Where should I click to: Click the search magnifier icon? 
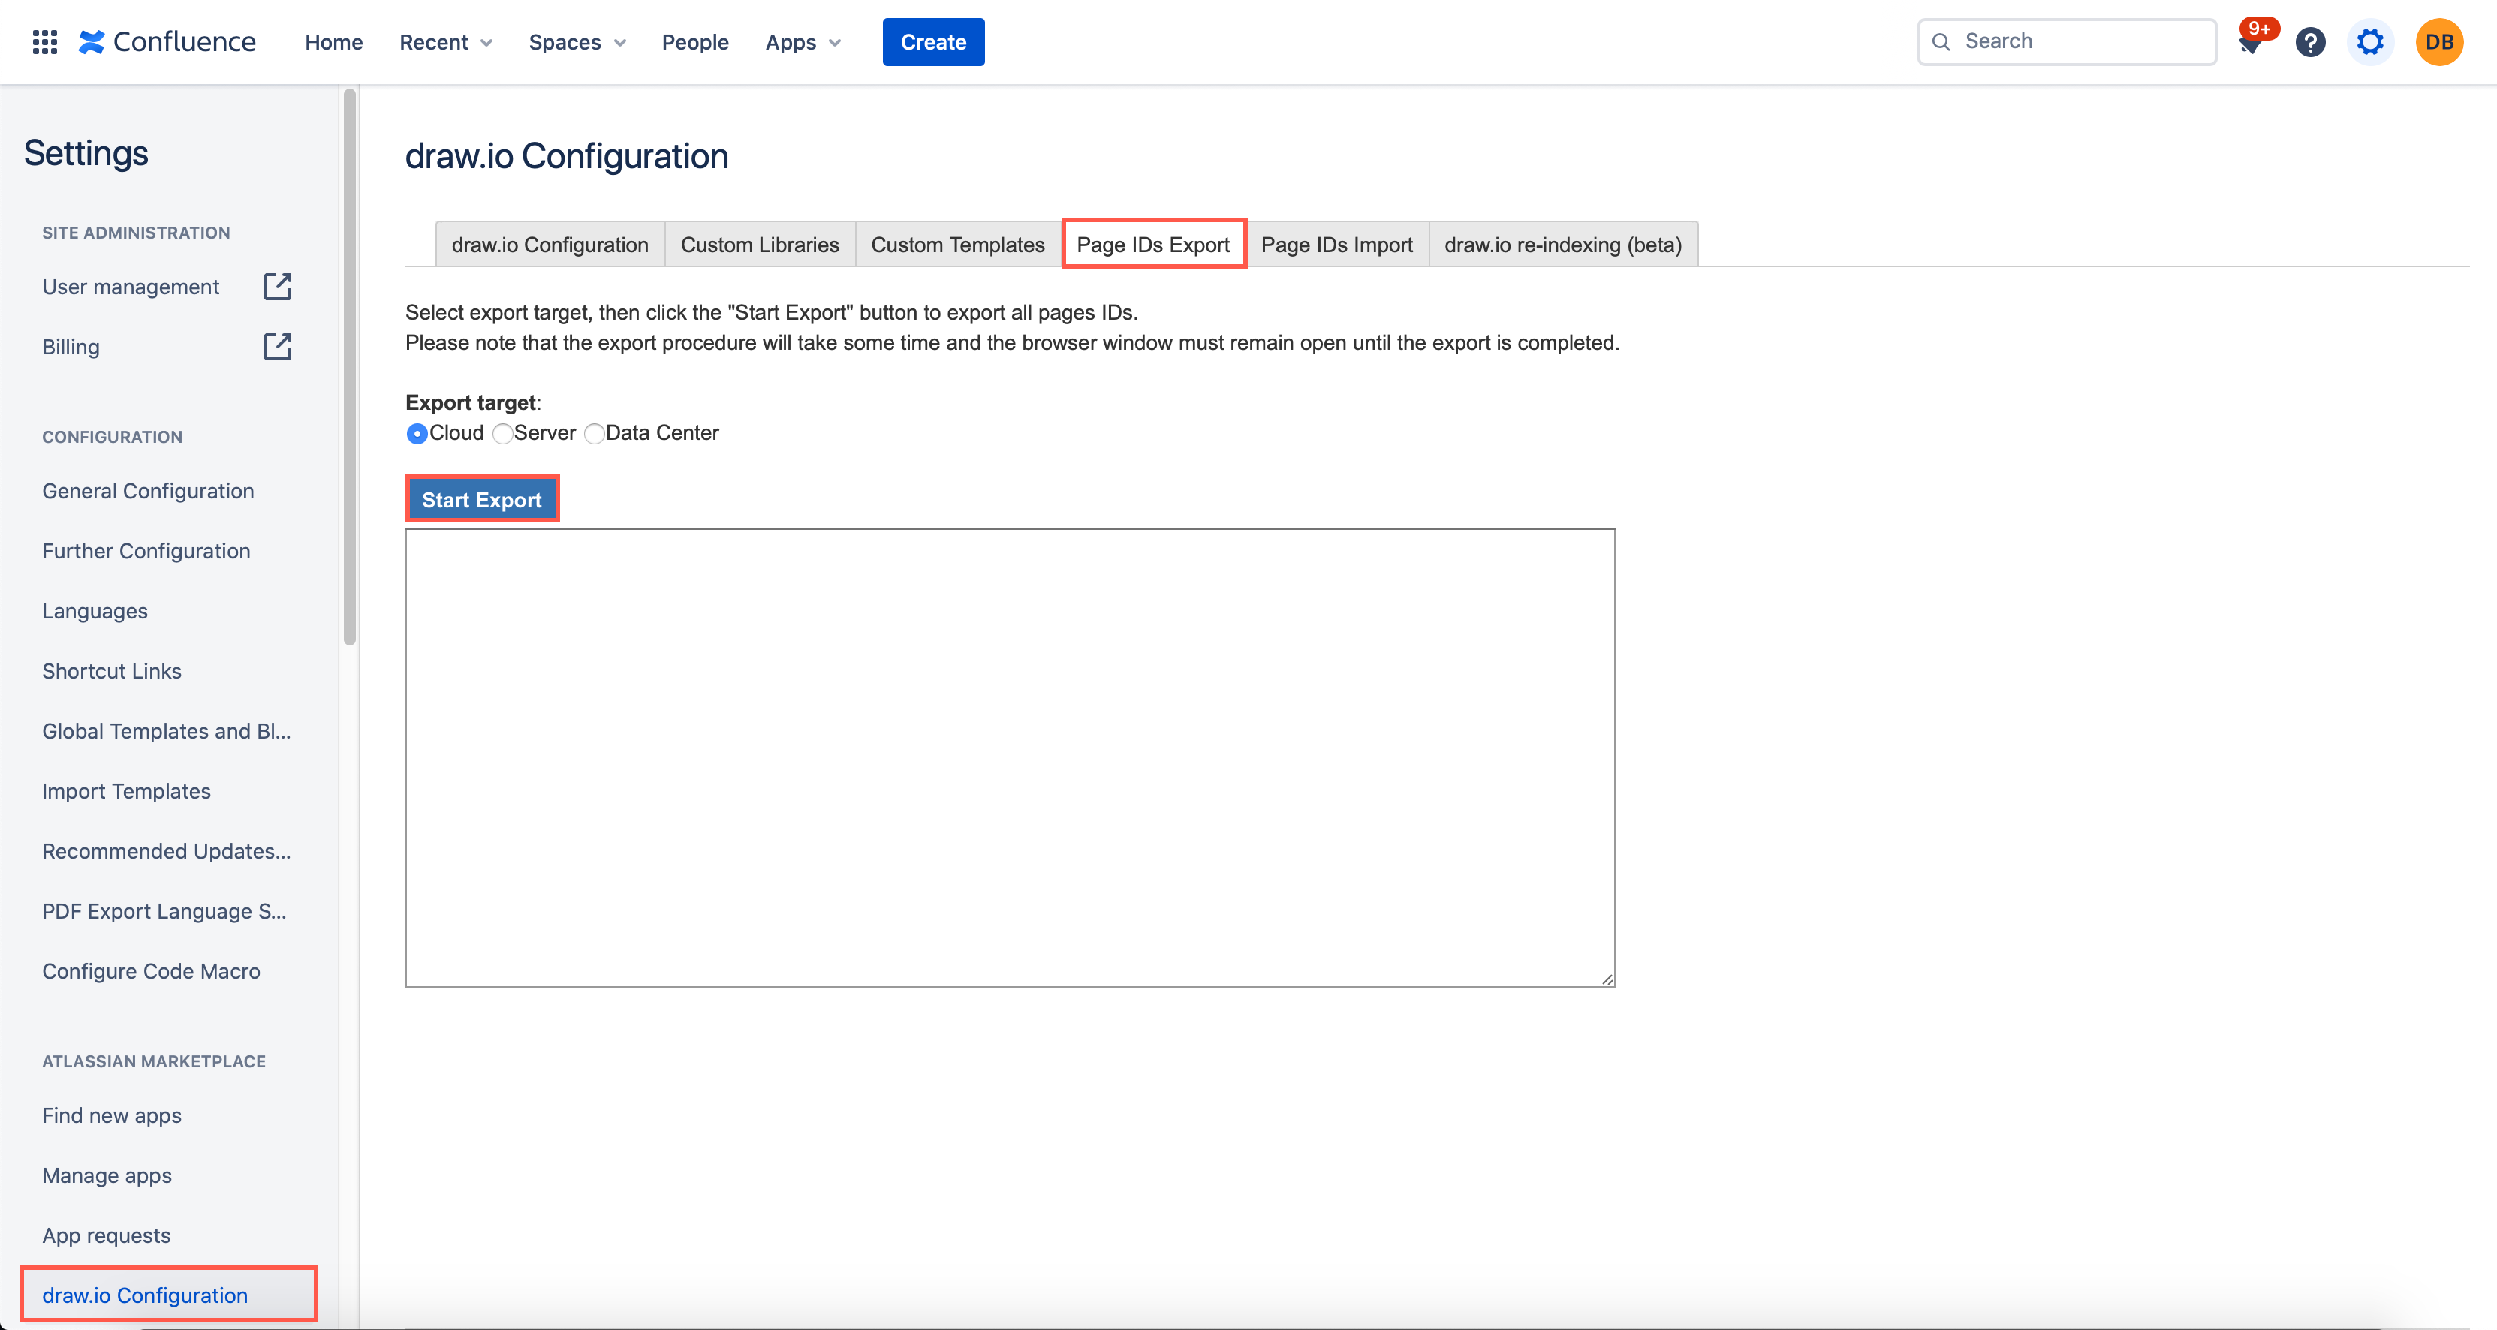click(x=1941, y=42)
